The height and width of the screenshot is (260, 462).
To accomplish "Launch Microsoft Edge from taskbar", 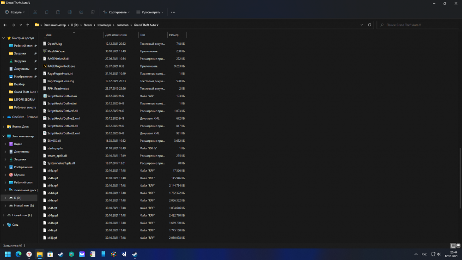I will coord(18,254).
